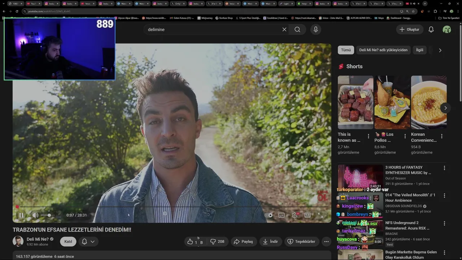Open the YouTube notifications bell
Viewport: 462px width, 260px height.
[431, 30]
